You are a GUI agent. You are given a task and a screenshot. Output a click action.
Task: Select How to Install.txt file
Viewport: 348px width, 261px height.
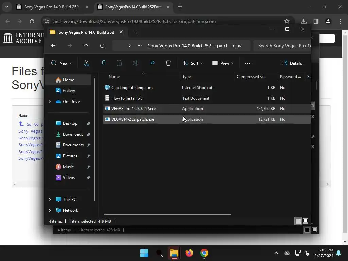pos(206,98)
